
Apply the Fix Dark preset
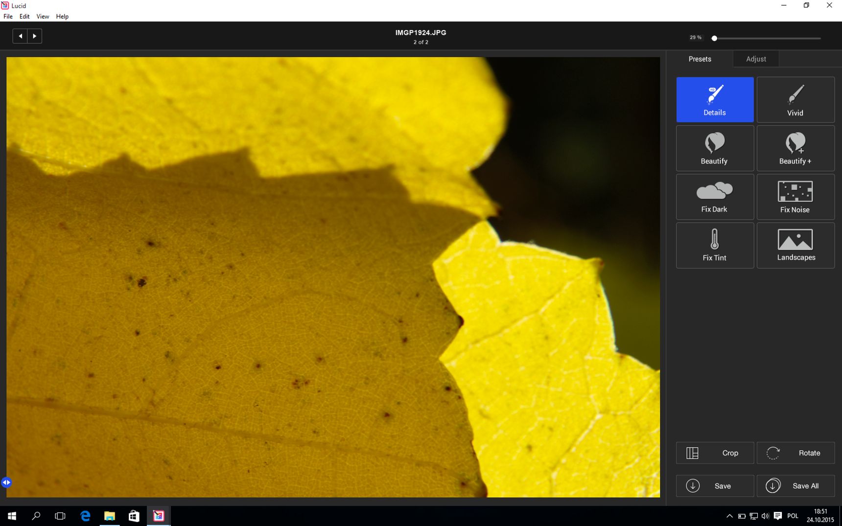click(x=715, y=197)
